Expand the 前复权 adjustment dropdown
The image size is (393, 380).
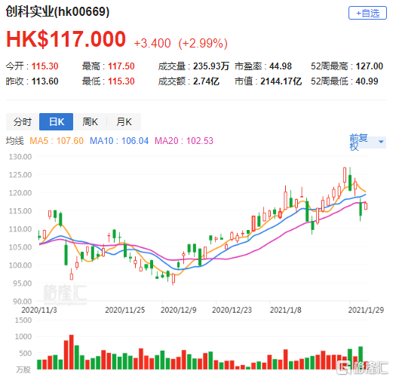[x=367, y=142]
